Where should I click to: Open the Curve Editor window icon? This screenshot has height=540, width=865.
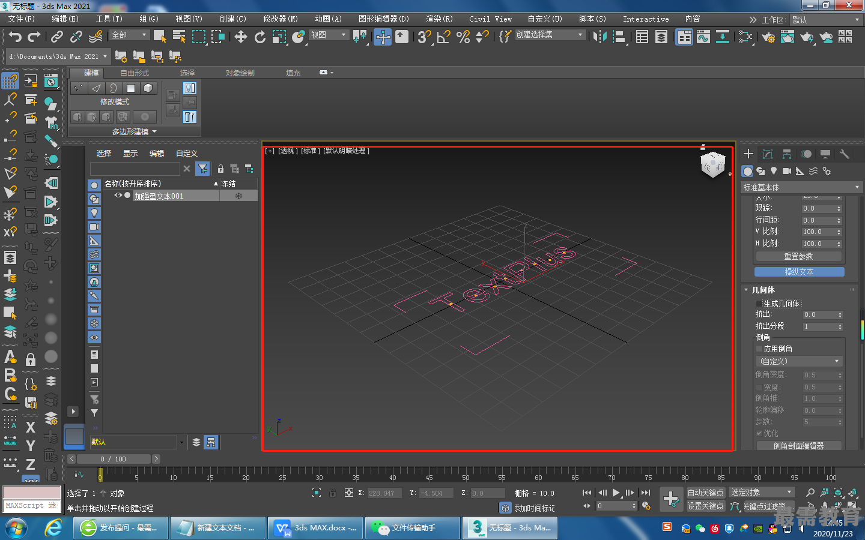click(703, 37)
